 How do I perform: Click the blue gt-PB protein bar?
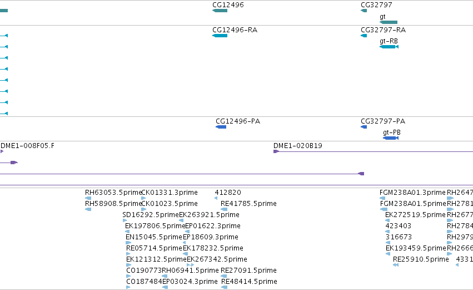(391, 138)
